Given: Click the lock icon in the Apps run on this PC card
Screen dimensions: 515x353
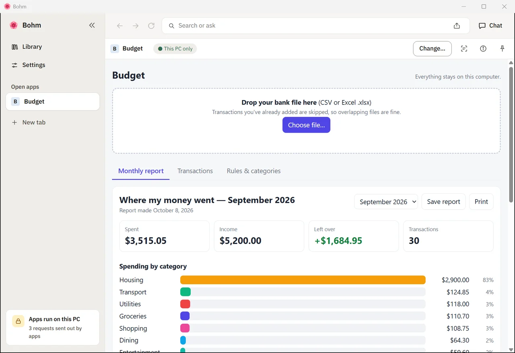Looking at the screenshot, I should tap(18, 321).
